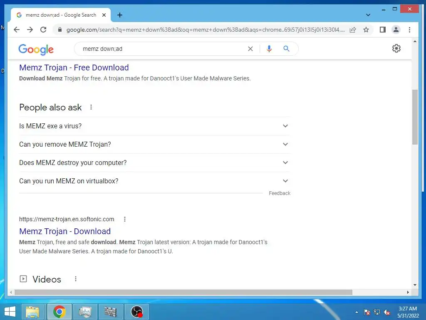
Task: Open the network status tray icon
Action: point(377,312)
